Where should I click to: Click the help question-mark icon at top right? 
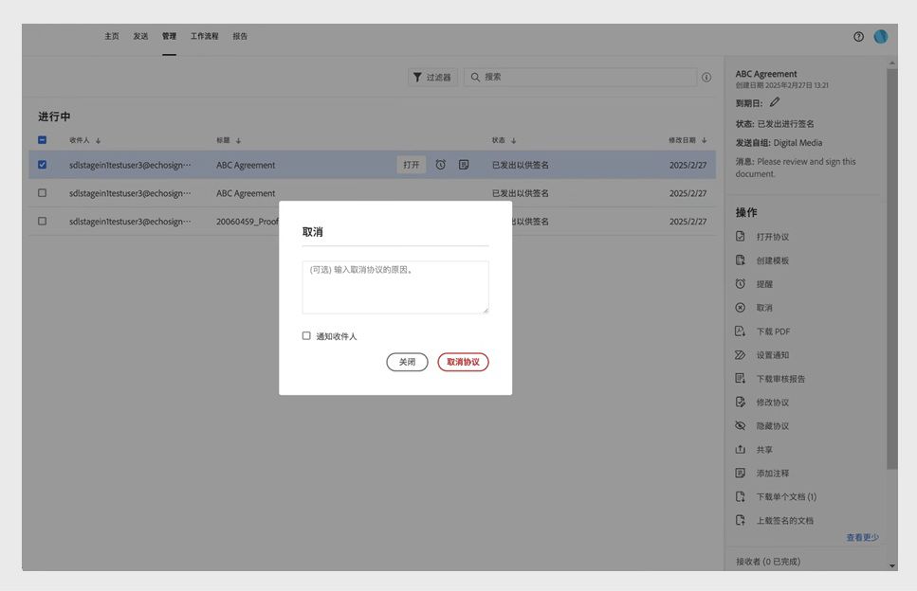(856, 35)
